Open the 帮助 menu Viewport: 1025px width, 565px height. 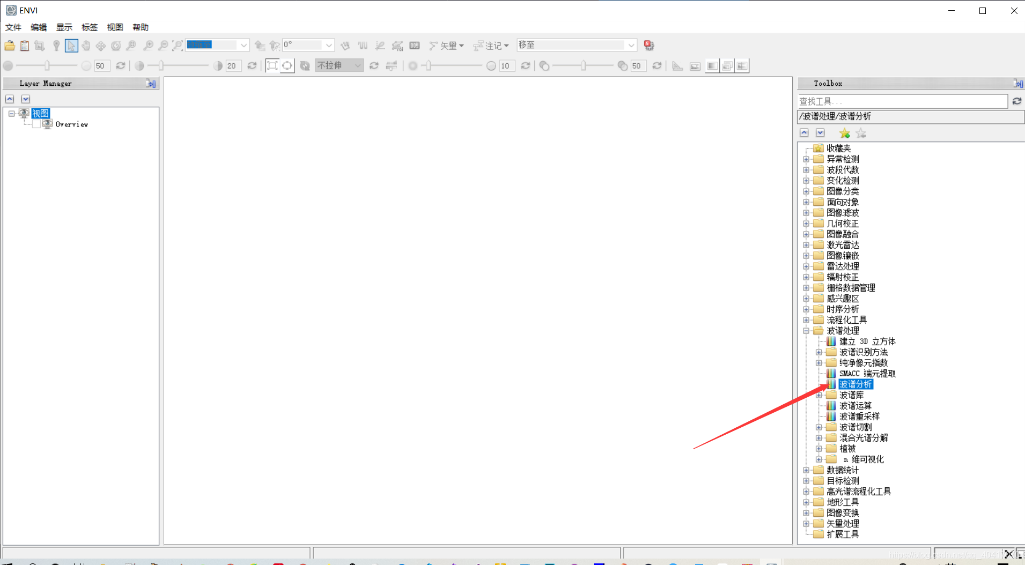tap(141, 27)
